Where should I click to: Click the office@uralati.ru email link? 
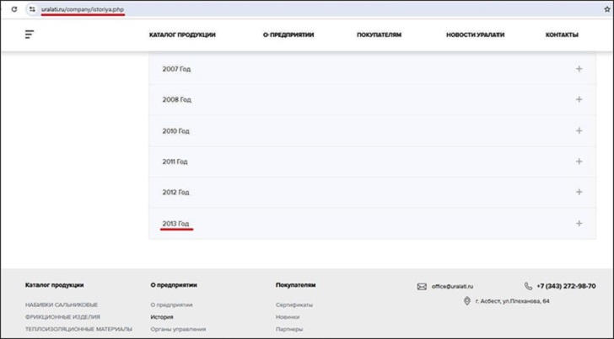pos(453,286)
